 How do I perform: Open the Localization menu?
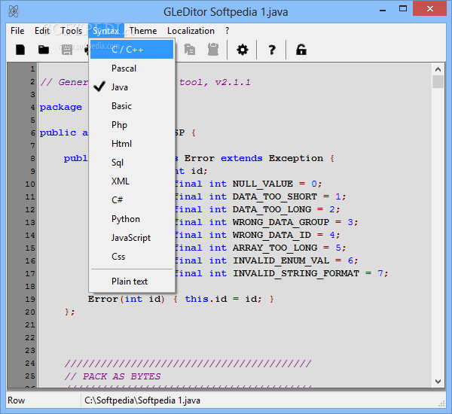coord(191,31)
